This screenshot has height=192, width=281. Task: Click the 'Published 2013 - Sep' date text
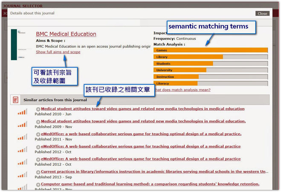pyautogui.click(x=53, y=177)
